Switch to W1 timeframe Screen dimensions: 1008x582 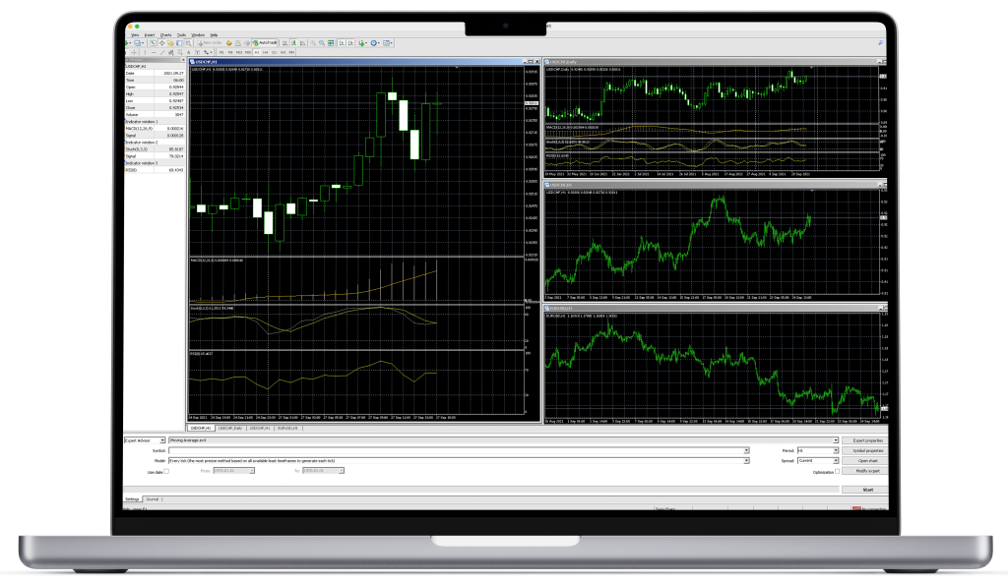tap(283, 53)
